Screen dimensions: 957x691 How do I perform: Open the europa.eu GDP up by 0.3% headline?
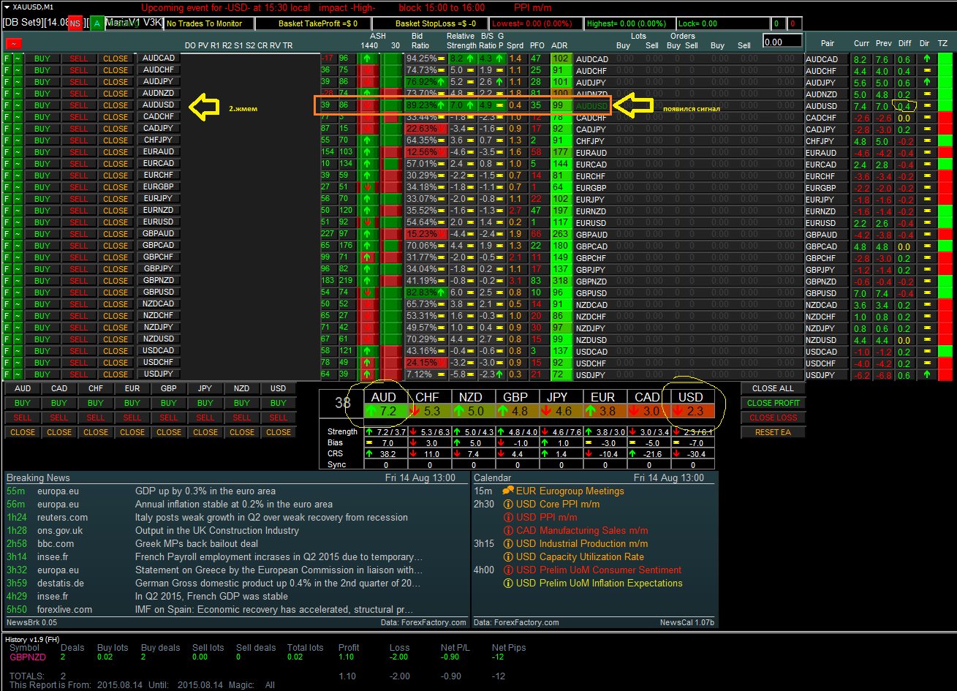(x=205, y=491)
